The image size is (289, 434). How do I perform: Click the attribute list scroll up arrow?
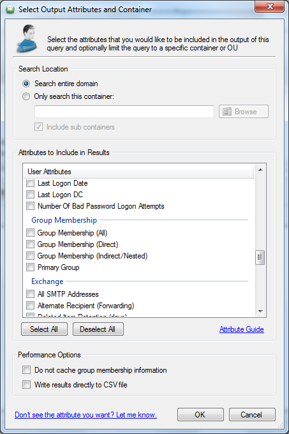click(x=260, y=170)
